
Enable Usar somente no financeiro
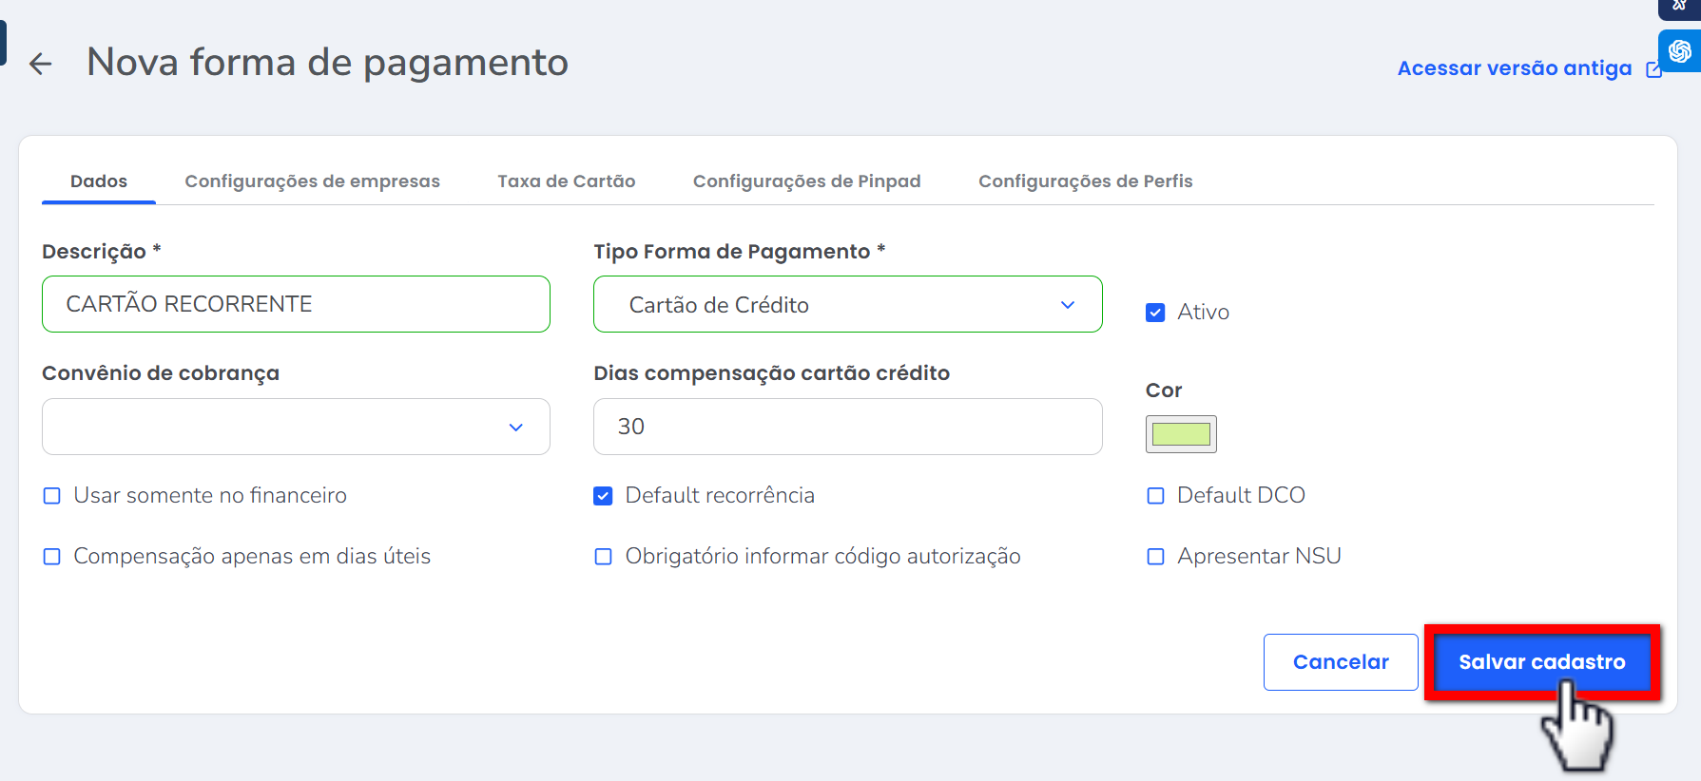pyautogui.click(x=52, y=496)
